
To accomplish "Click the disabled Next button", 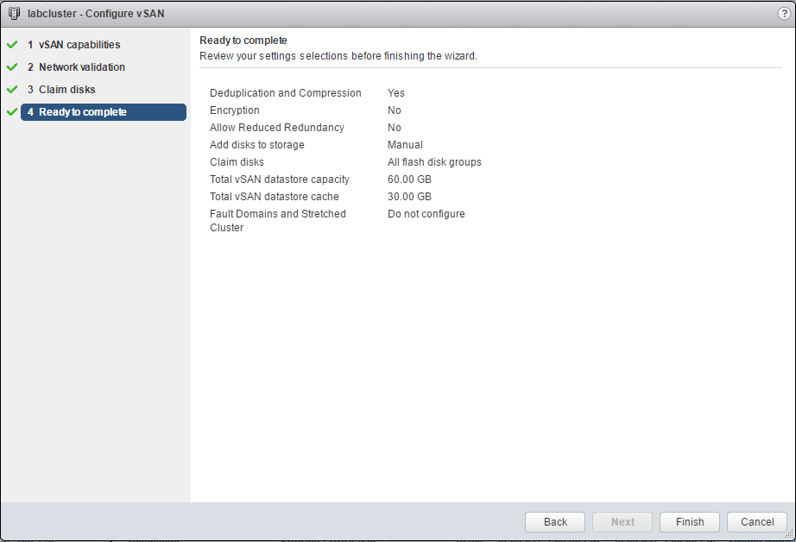I will [x=622, y=521].
